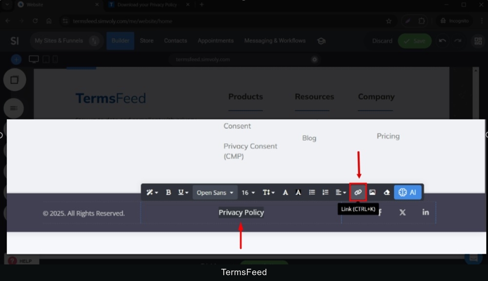The width and height of the screenshot is (488, 281).
Task: Switch to tablet preview
Action: pyautogui.click(x=46, y=59)
